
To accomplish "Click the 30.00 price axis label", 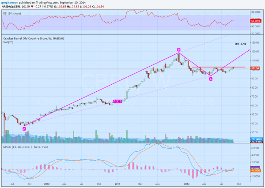I will pos(255,132).
